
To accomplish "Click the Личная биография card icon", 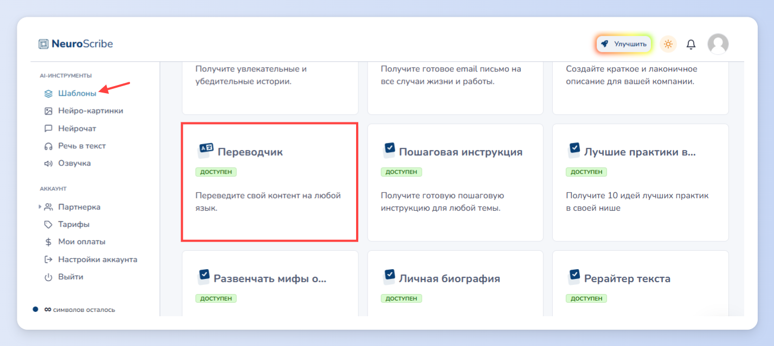I will pyautogui.click(x=389, y=277).
